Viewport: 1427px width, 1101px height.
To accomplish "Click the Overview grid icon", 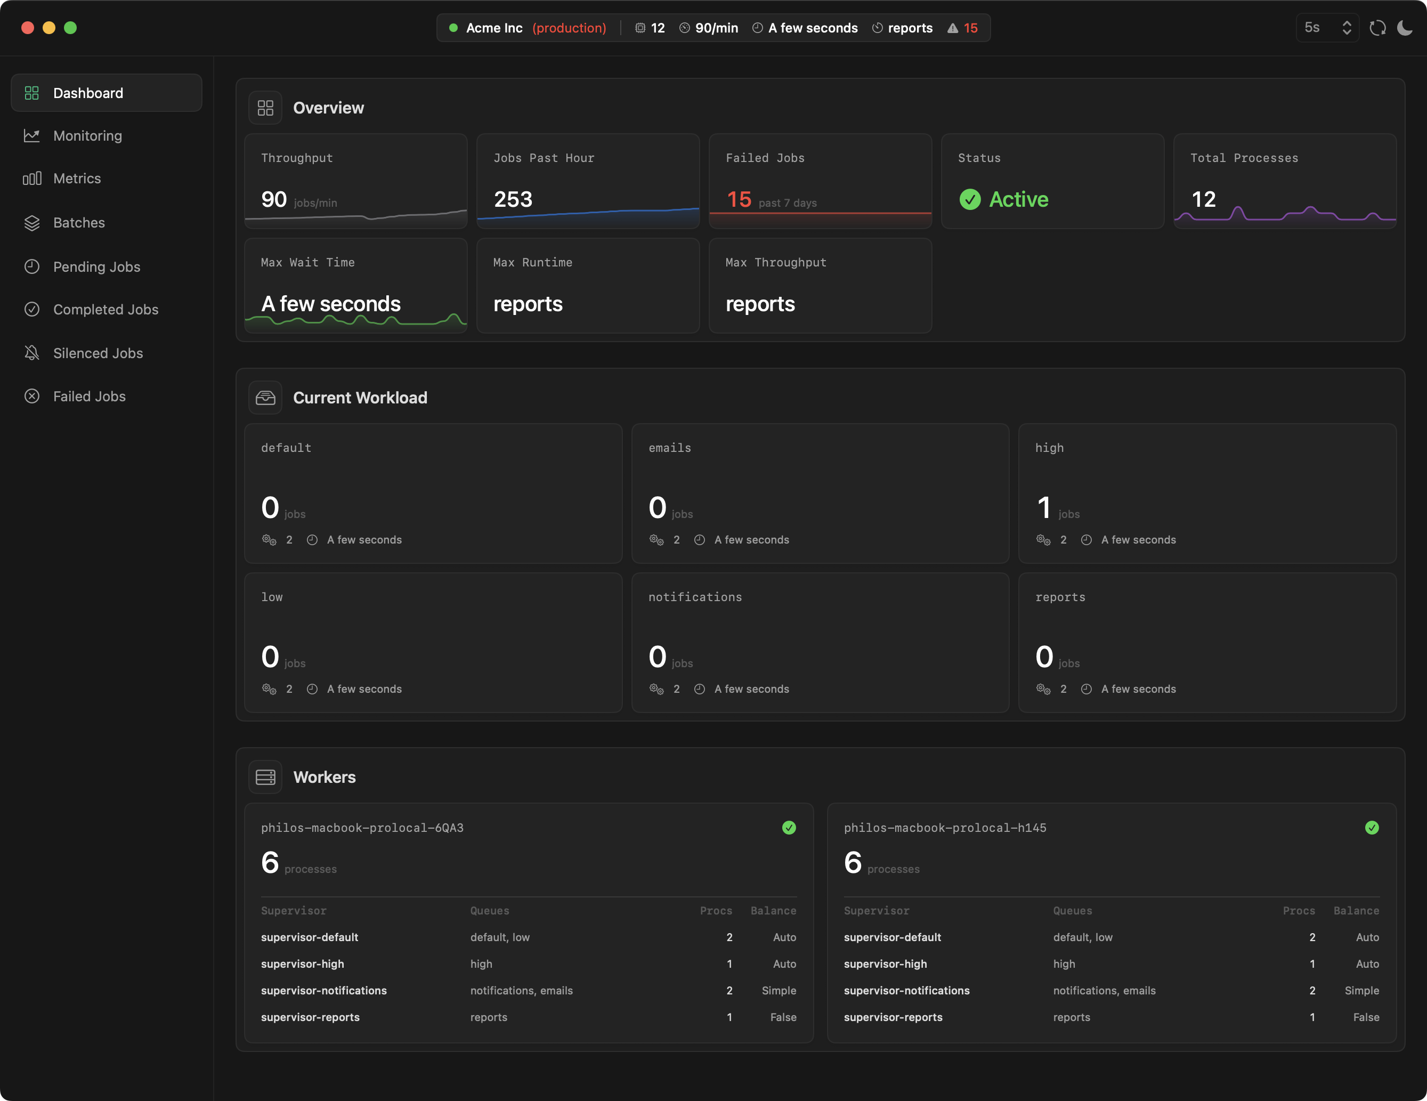I will 265,108.
